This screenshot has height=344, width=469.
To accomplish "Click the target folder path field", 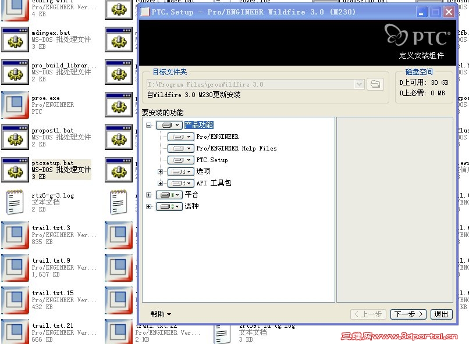I will tap(255, 84).
